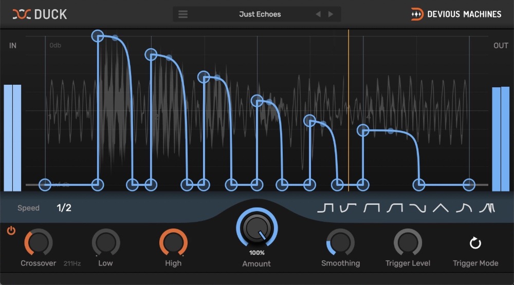Click the Trigger Level knob
The image size is (514, 285).
pyautogui.click(x=408, y=242)
